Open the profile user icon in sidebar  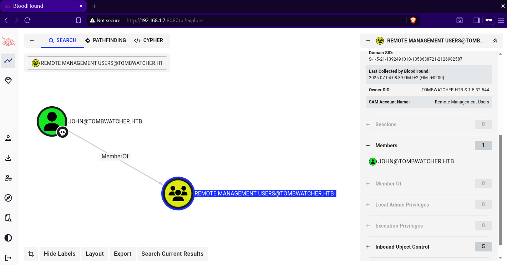8,138
